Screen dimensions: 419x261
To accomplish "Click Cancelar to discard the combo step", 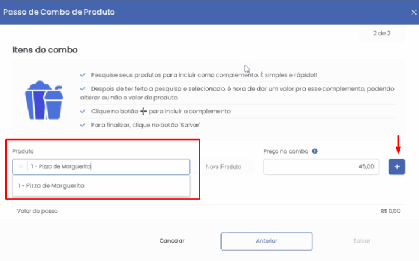I will click(x=172, y=241).
